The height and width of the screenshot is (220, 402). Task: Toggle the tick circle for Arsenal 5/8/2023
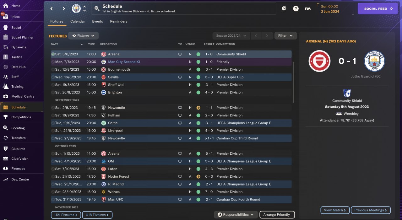53,54
